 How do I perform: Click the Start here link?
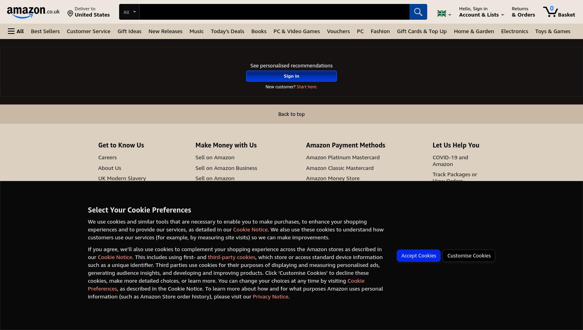(x=307, y=87)
